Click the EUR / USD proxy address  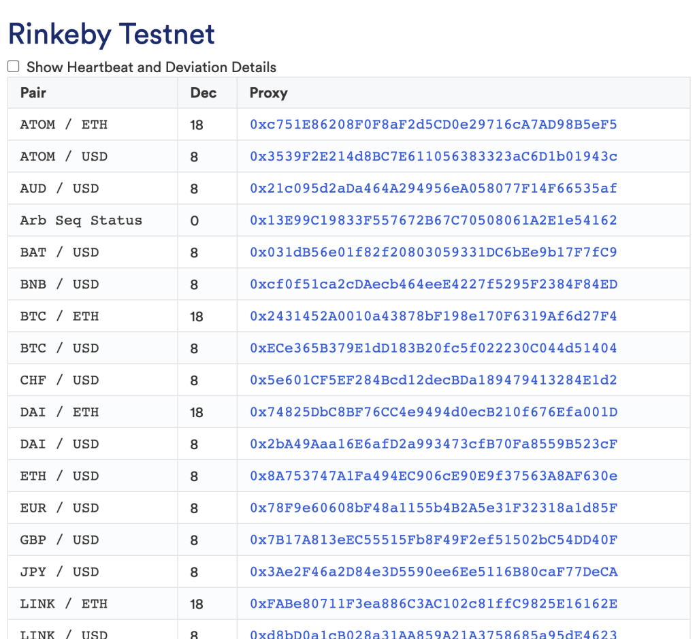(x=433, y=508)
